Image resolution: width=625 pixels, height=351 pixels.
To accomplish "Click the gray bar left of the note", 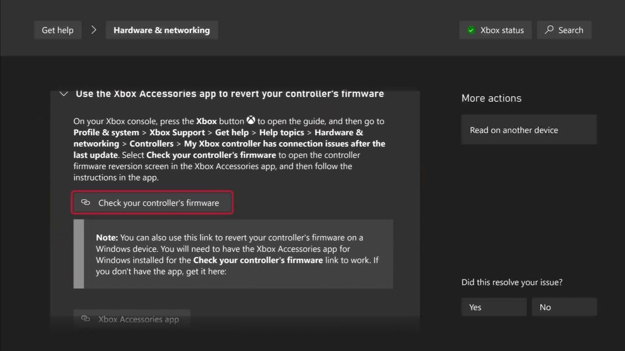I will point(79,254).
